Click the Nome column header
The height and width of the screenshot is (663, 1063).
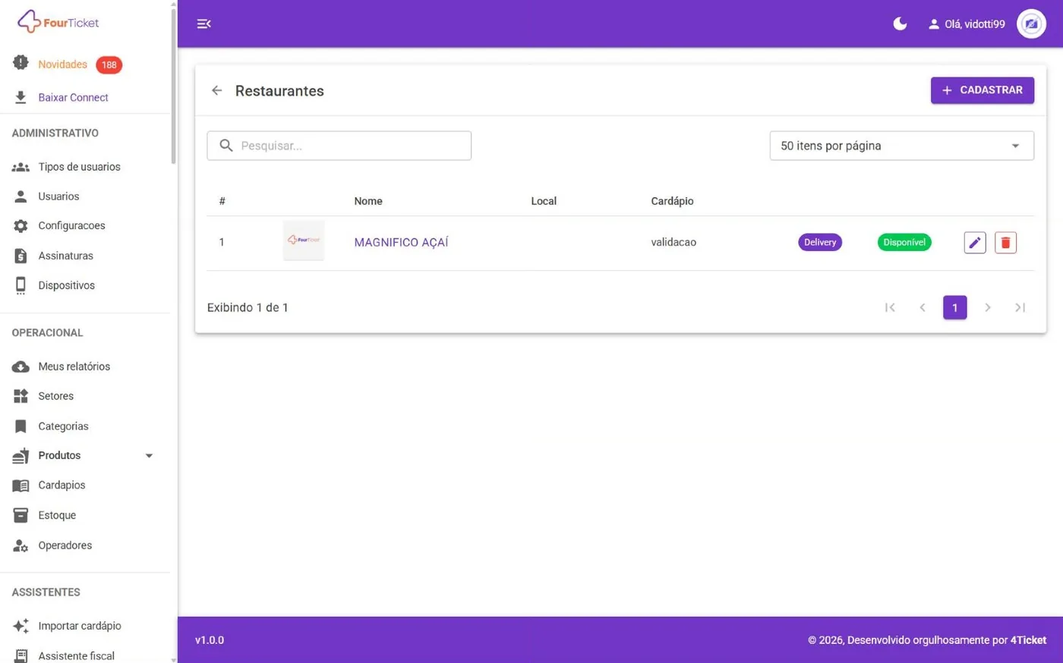pos(368,201)
